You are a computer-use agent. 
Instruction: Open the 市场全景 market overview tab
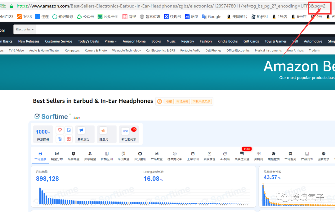click(x=40, y=156)
